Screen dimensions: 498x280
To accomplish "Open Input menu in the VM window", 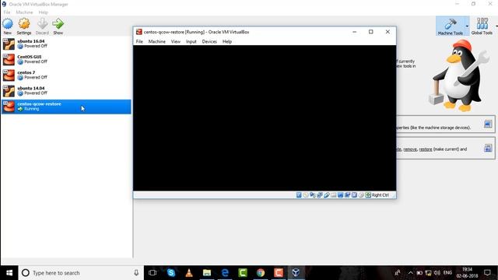I will click(x=191, y=41).
